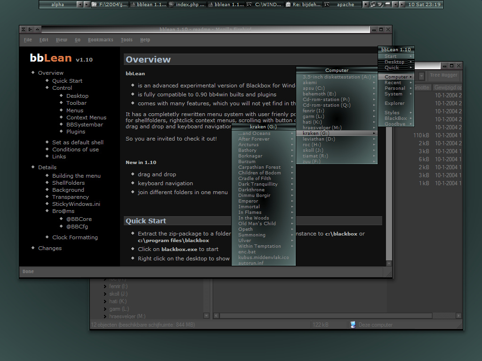Image resolution: width=482 pixels, height=361 pixels.
Task: Click the Tree Hugger button
Action: click(443, 75)
